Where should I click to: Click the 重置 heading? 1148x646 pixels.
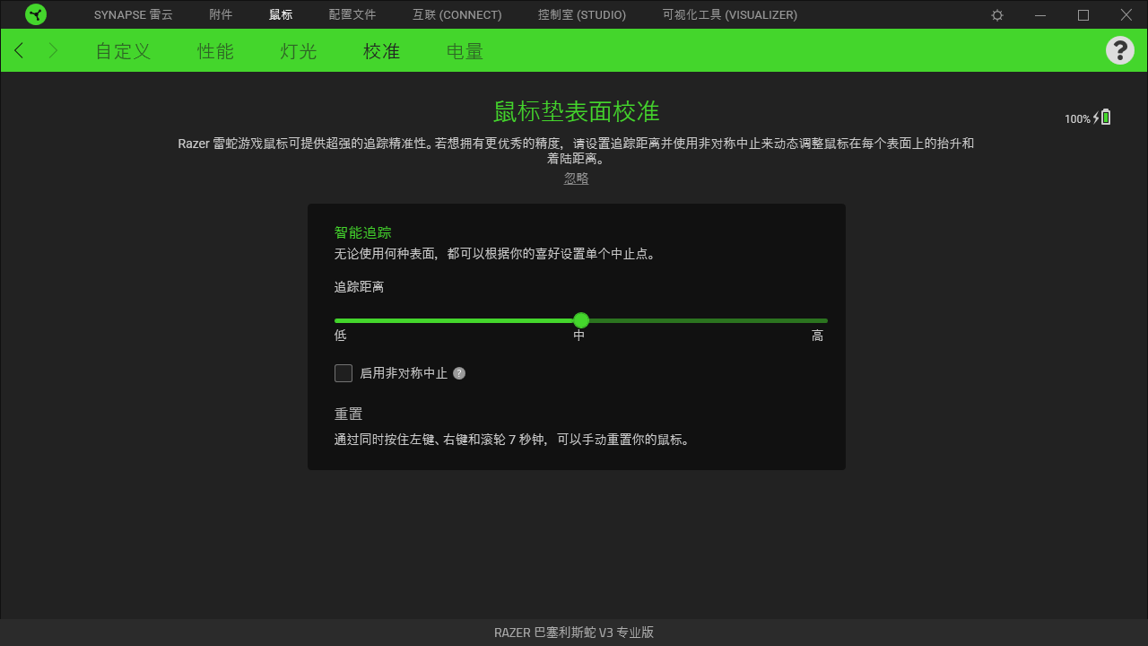[349, 415]
